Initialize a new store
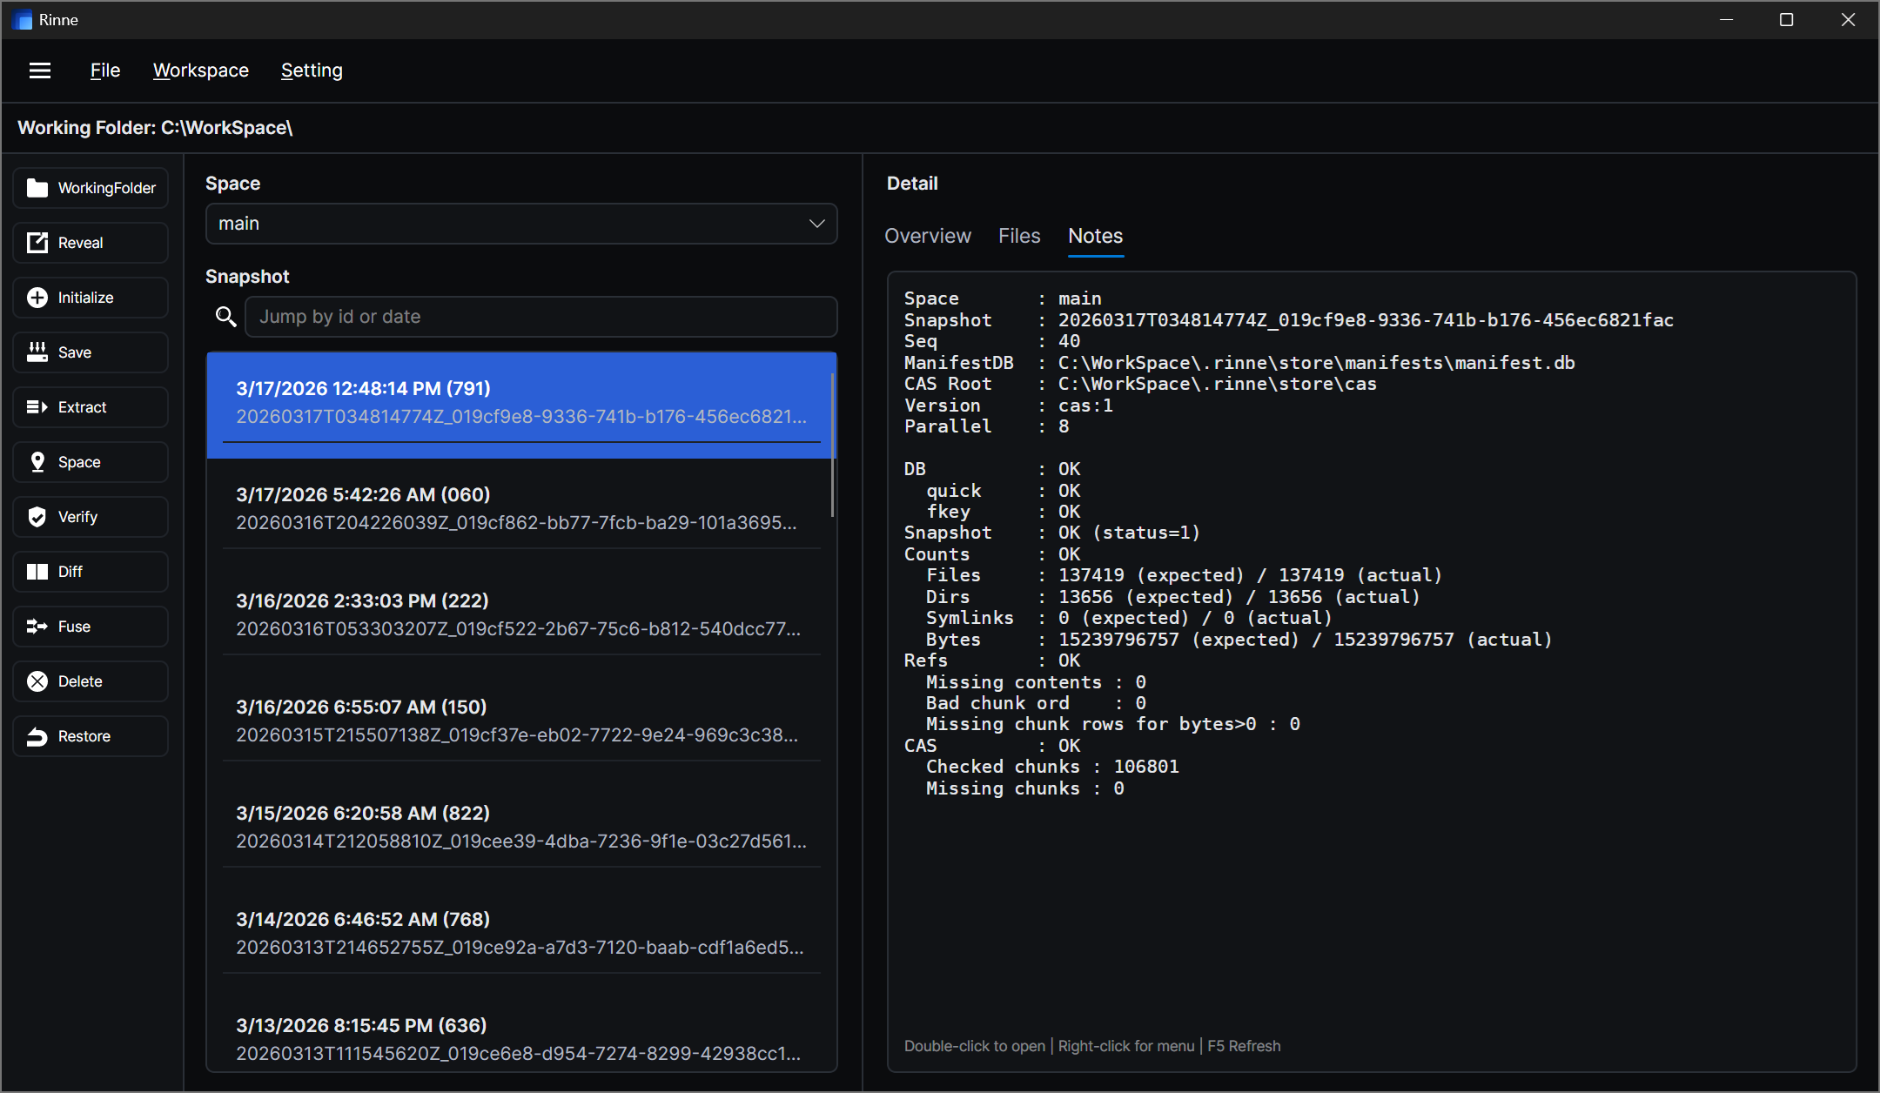 [90, 297]
